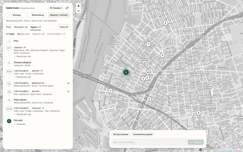Click the Choose category step title
The height and width of the screenshot is (152, 243).
tap(23, 62)
